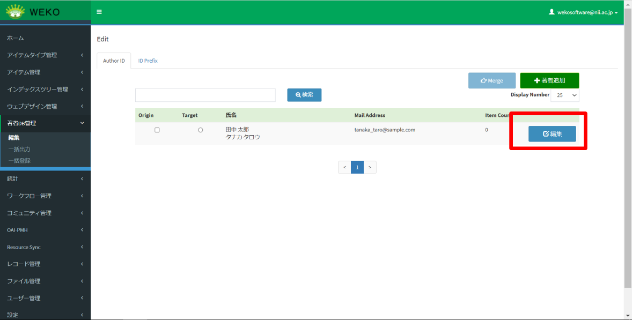The width and height of the screenshot is (632, 320).
Task: Open the Display Number dropdown
Action: coord(565,95)
